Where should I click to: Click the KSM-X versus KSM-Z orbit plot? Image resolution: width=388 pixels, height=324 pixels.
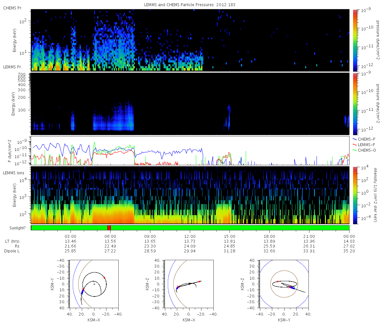click(189, 284)
